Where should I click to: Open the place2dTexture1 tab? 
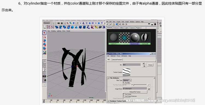pyautogui.click(x=117, y=60)
